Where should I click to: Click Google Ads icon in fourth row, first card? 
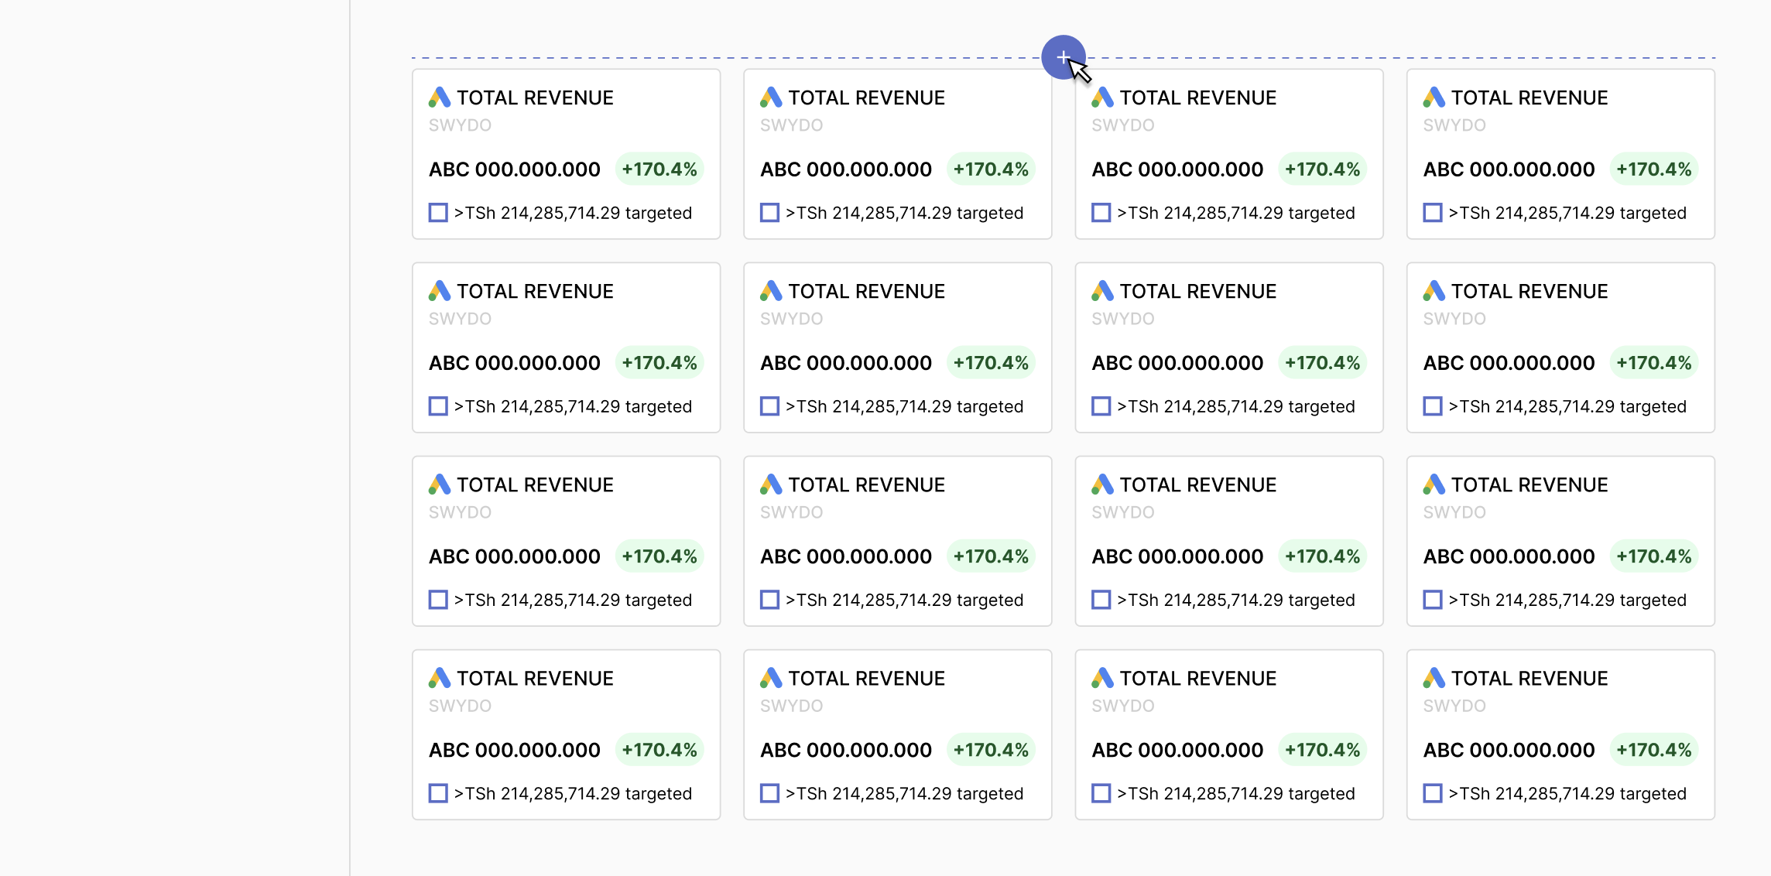point(440,678)
